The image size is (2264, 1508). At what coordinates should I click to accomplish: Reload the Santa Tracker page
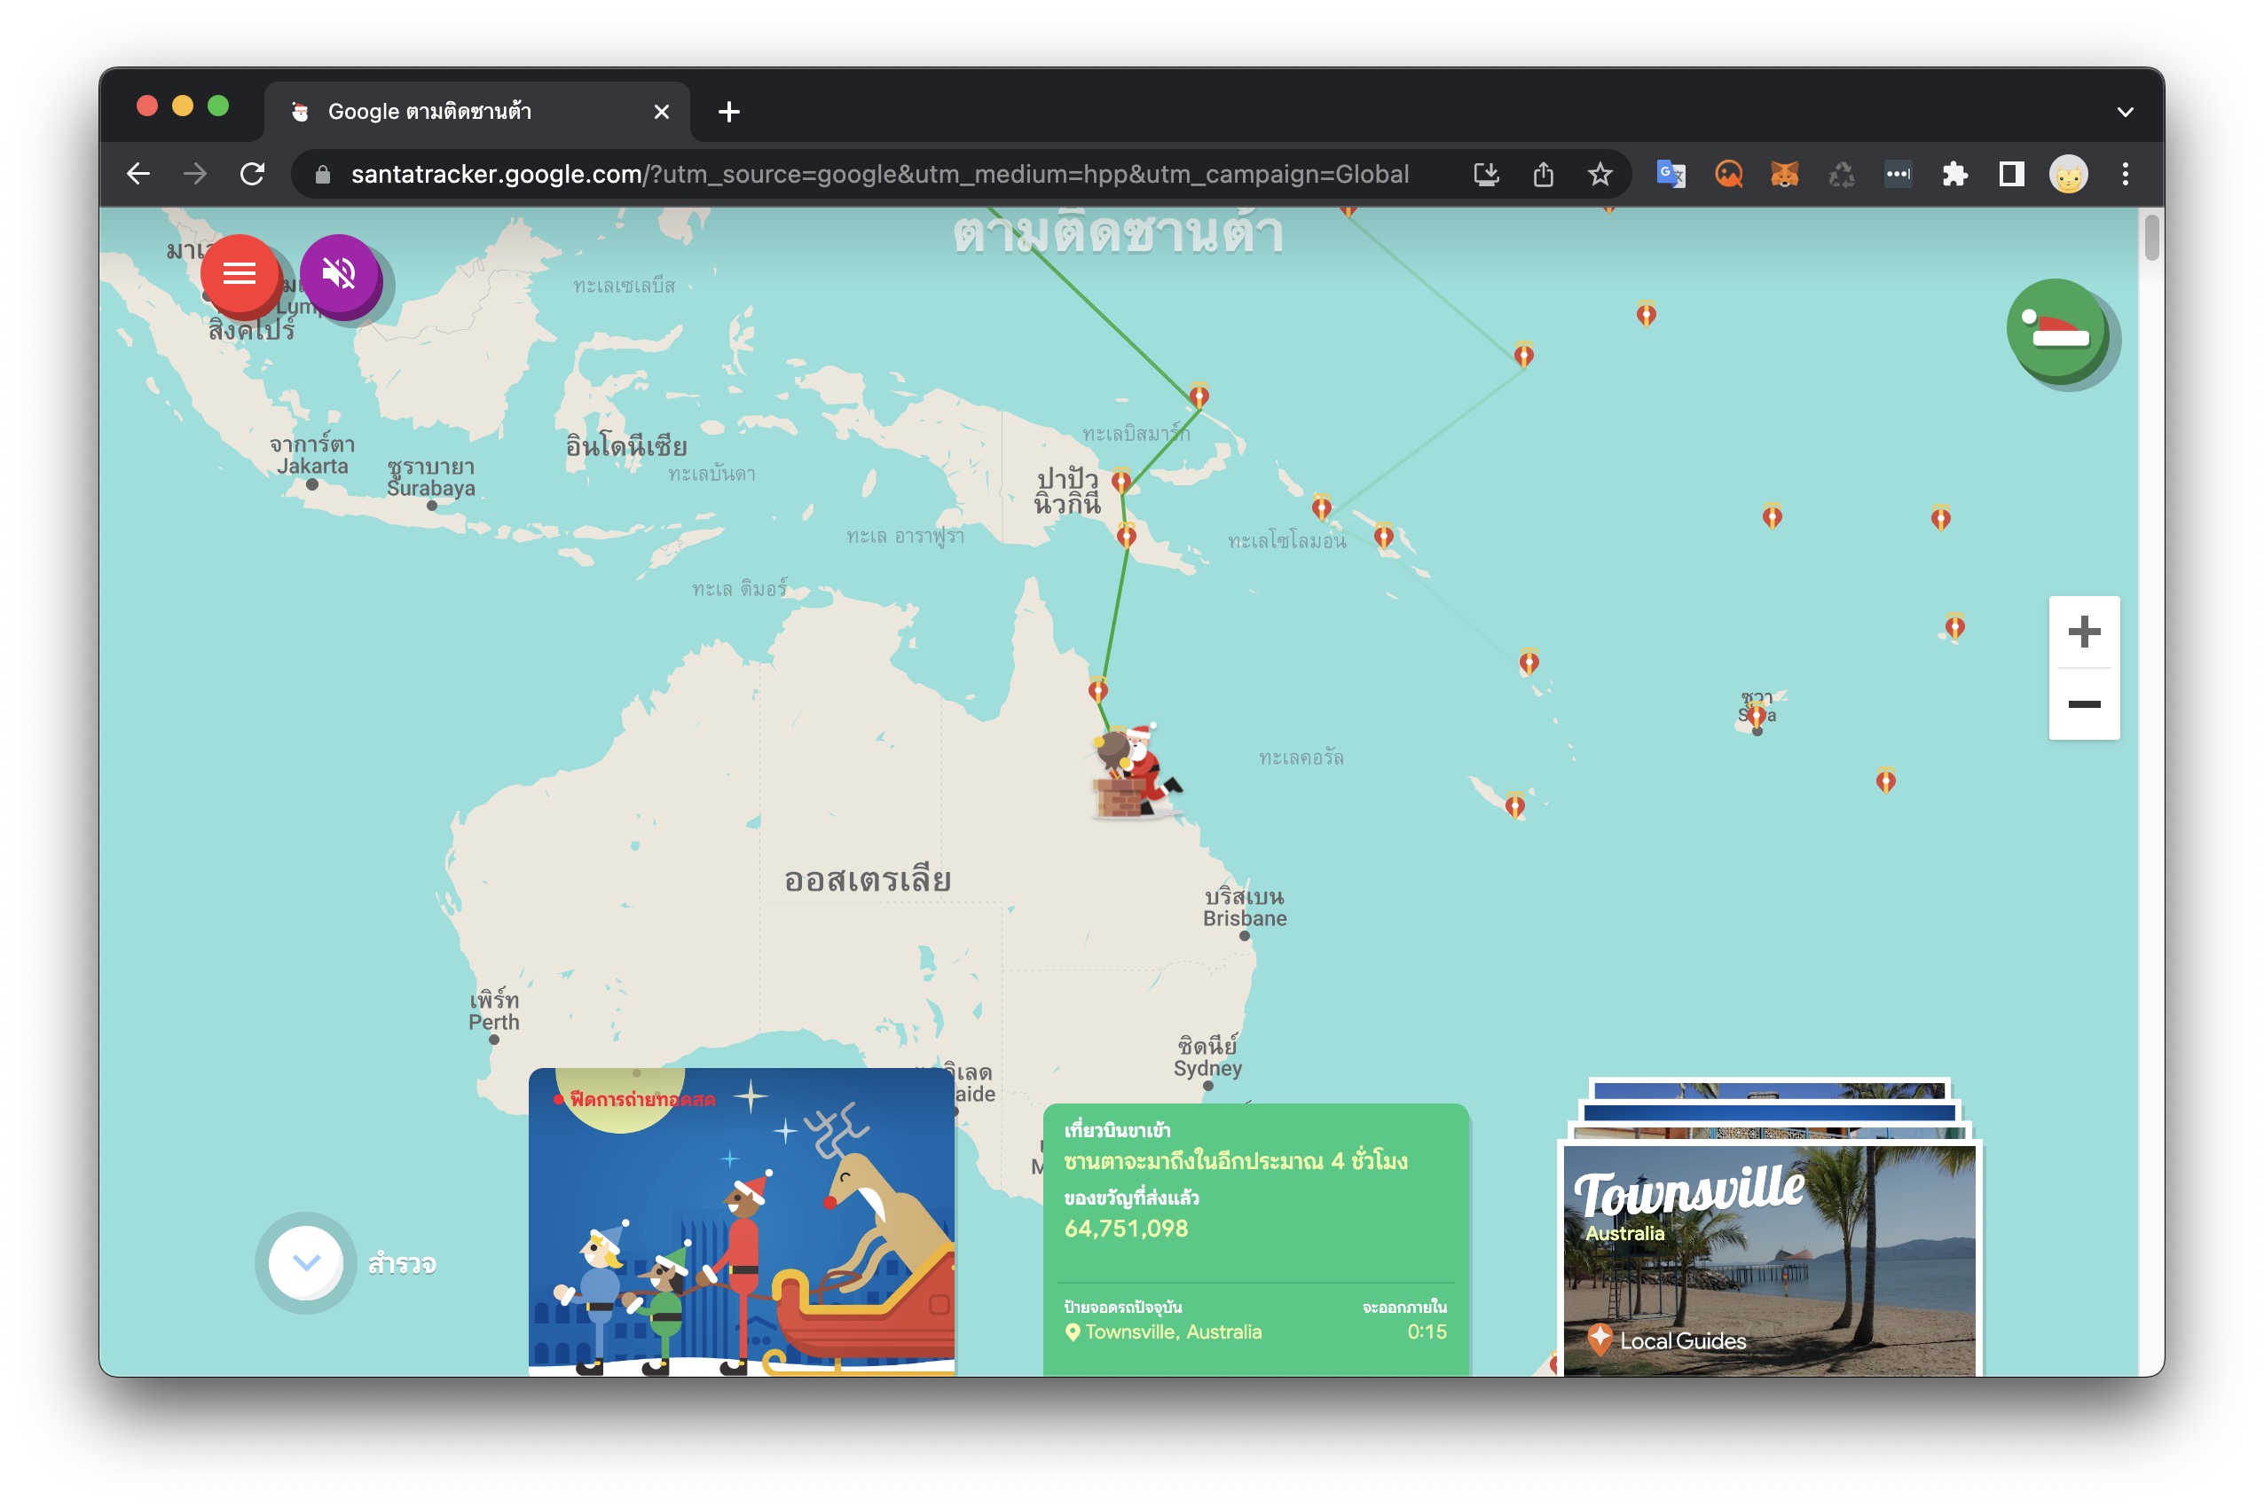(252, 174)
